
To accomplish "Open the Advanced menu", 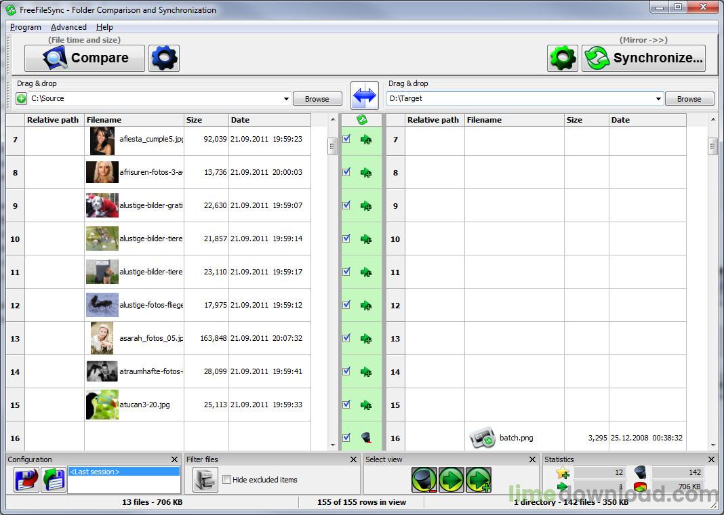I will pos(68,27).
